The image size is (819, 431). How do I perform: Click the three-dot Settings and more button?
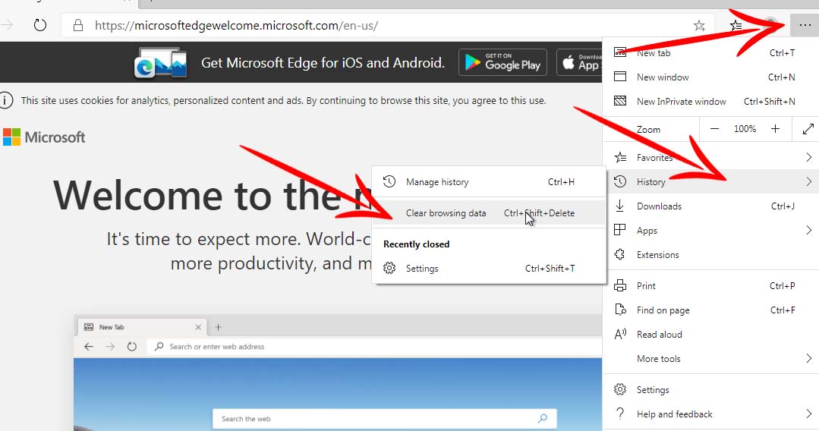(x=804, y=25)
